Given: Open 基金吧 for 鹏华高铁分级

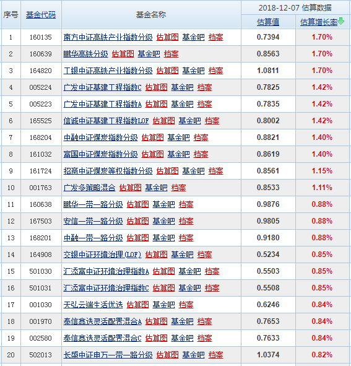Looking at the screenshot, I should [149, 54].
